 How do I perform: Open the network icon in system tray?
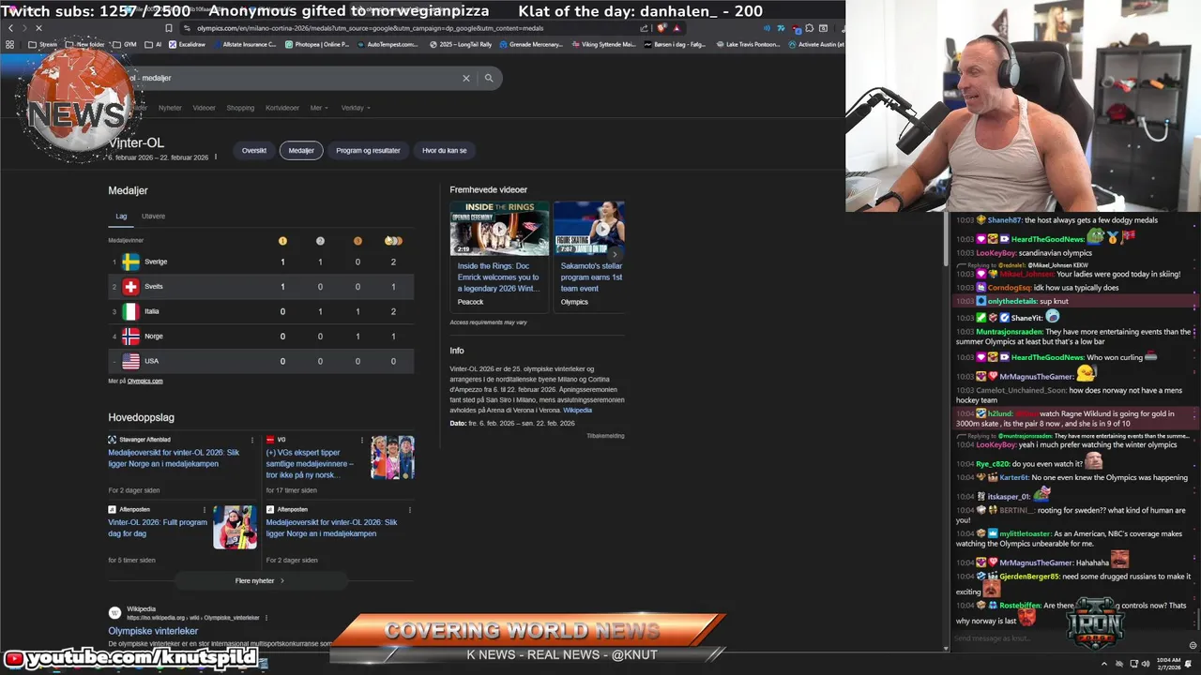pyautogui.click(x=1134, y=664)
